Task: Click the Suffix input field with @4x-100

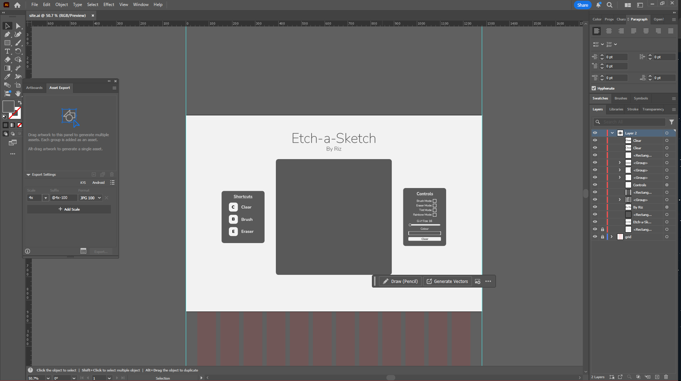Action: click(63, 198)
